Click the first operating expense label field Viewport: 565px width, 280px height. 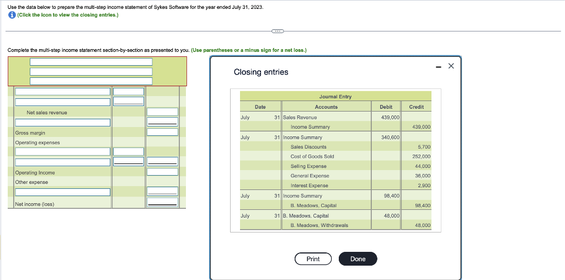[x=63, y=151]
